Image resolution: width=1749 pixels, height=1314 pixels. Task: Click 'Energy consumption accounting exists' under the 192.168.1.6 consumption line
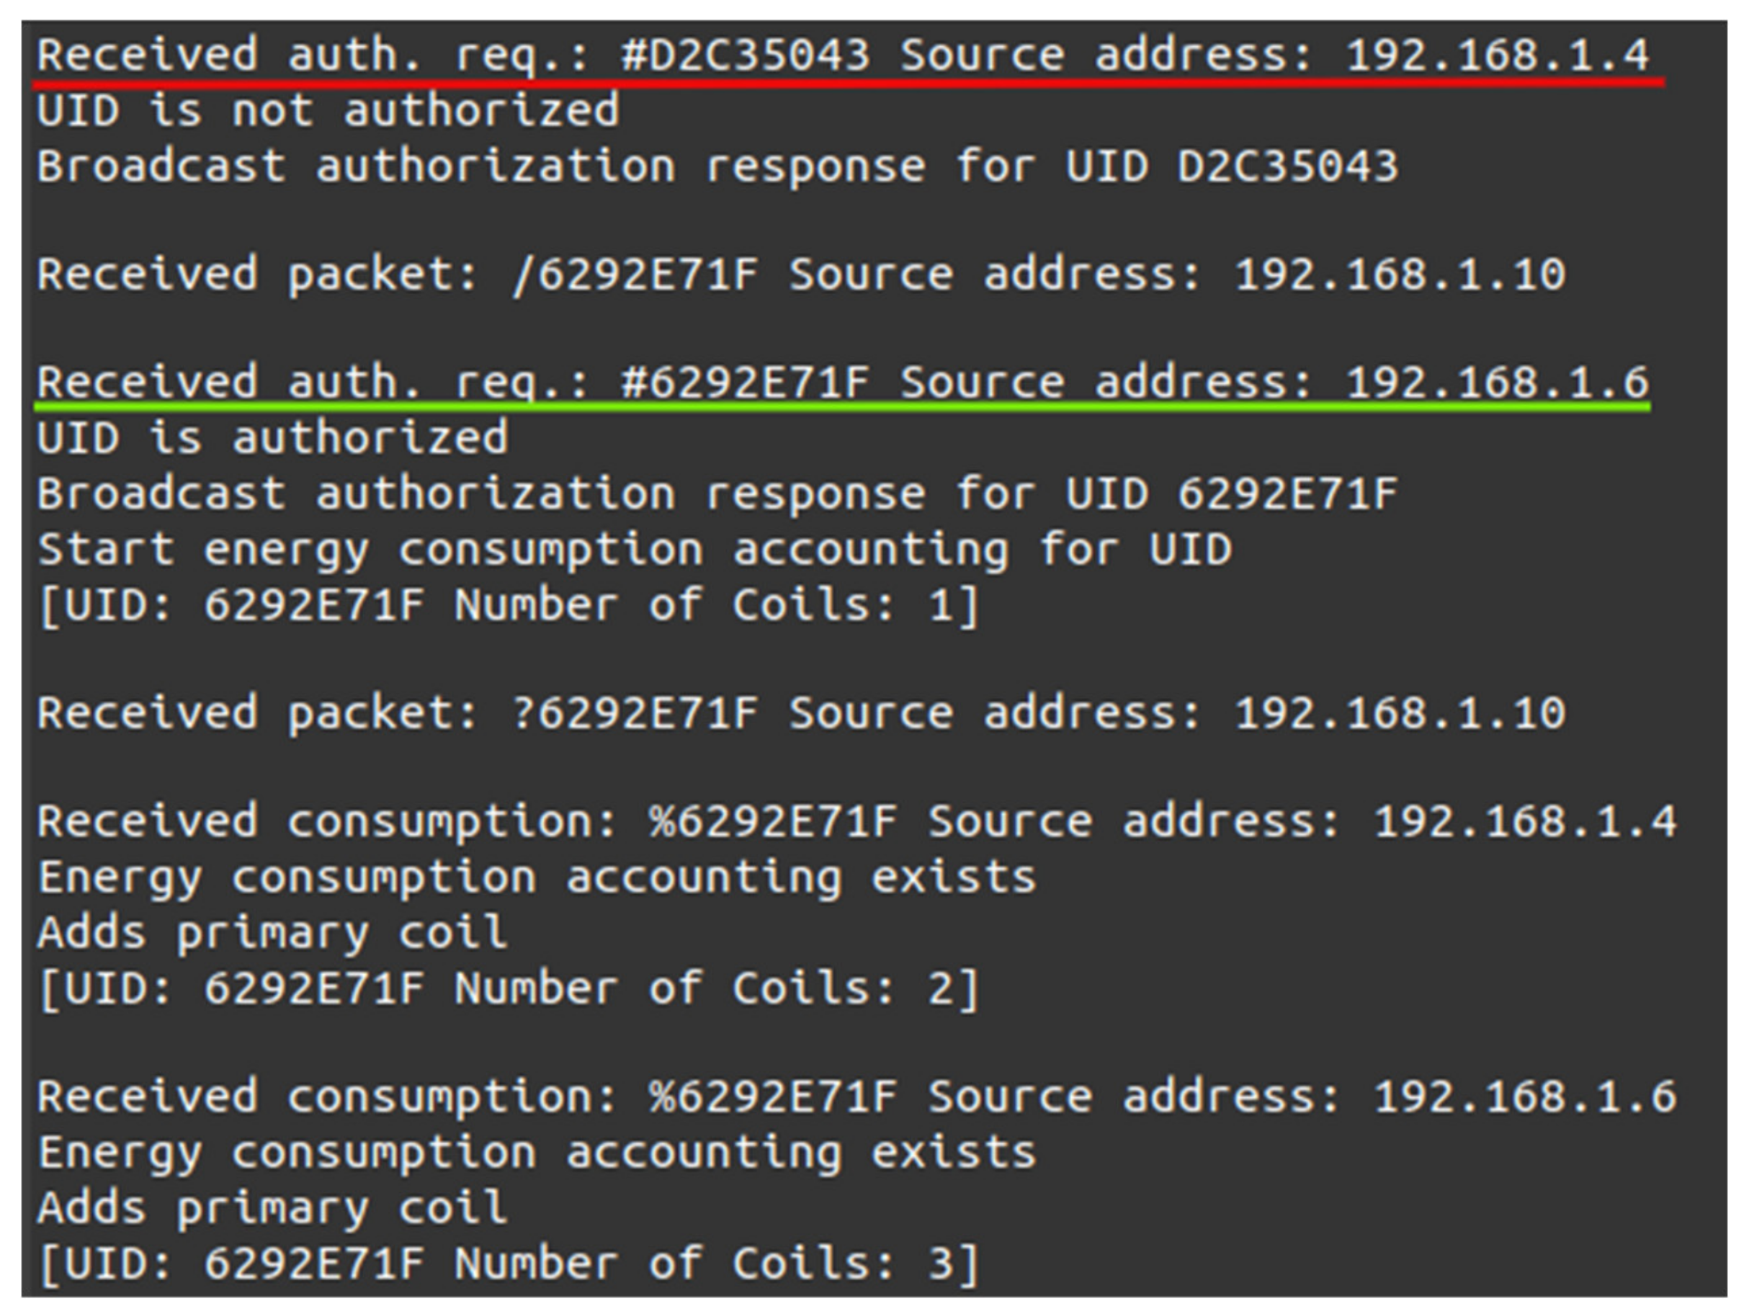click(x=537, y=1153)
